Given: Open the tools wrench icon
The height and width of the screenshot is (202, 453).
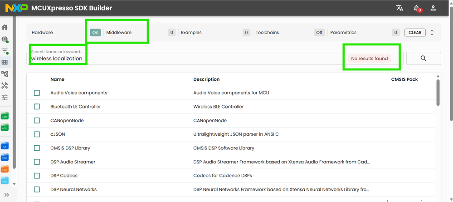Looking at the screenshot, I should coord(5,85).
